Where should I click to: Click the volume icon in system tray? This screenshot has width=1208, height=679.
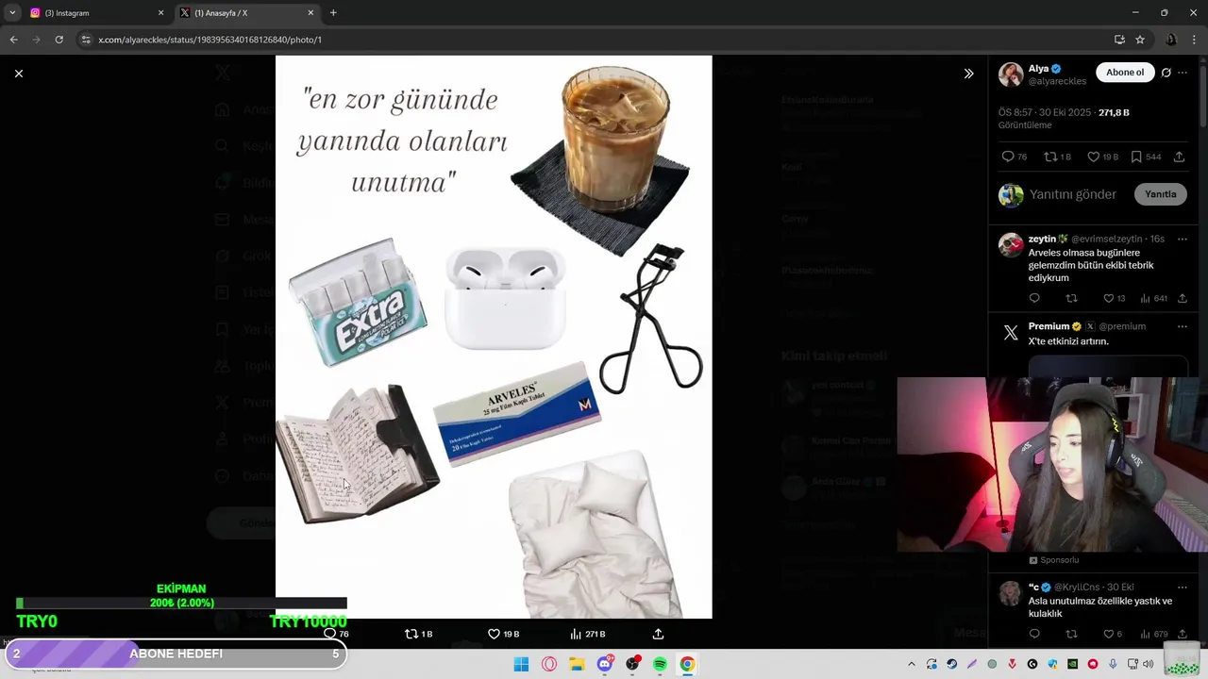coord(1149,664)
